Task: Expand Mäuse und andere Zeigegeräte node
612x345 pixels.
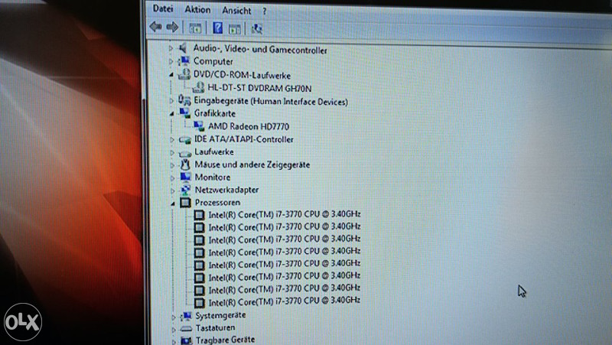Action: coord(172,165)
